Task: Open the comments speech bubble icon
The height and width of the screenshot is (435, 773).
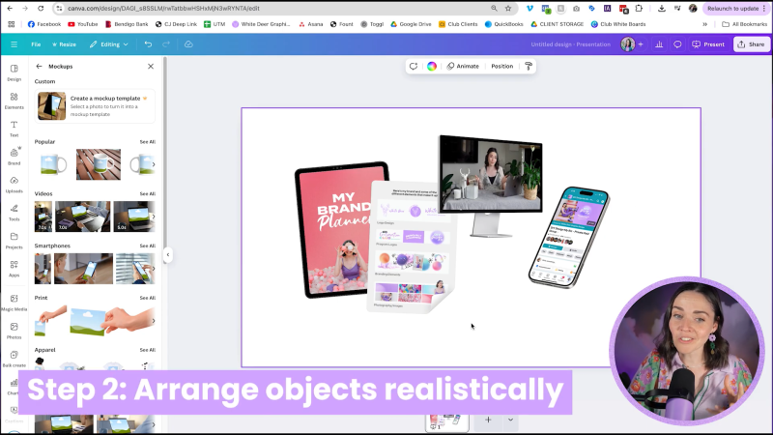Action: pyautogui.click(x=678, y=44)
